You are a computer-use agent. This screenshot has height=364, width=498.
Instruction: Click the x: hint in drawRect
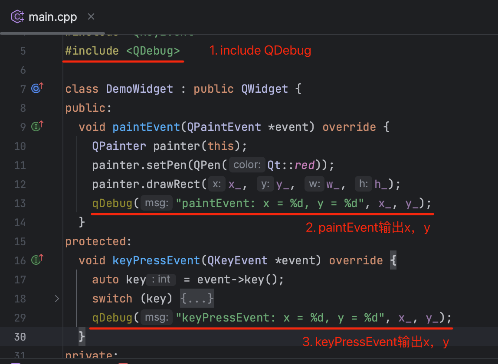217,184
